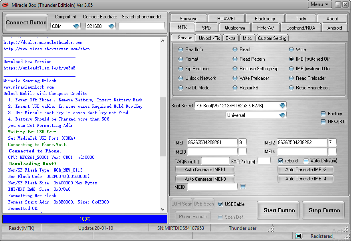
Task: Toggle the small checkbox next to MEID field
Action: click(243, 186)
